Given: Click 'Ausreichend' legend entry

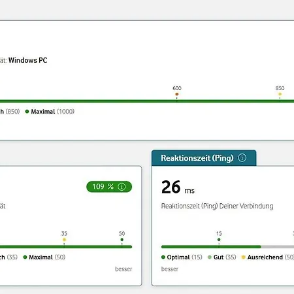Looking at the screenshot, I should [x=268, y=257].
